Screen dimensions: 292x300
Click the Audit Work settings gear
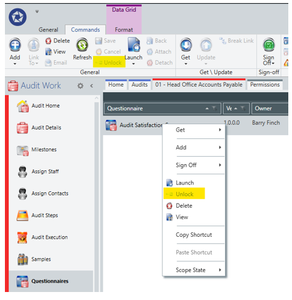coord(81,85)
